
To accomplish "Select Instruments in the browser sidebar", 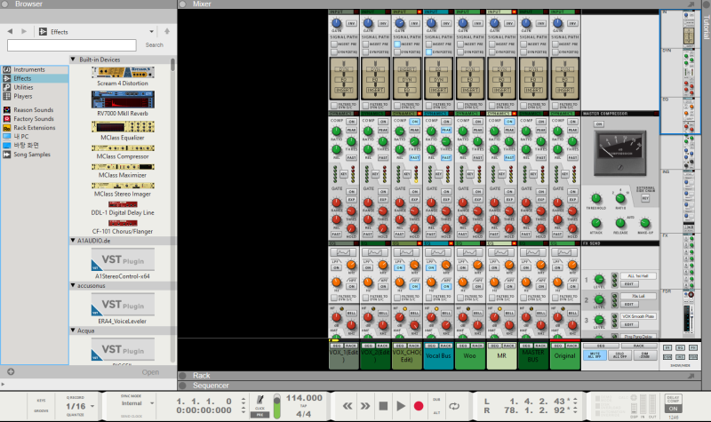I will tap(29, 69).
